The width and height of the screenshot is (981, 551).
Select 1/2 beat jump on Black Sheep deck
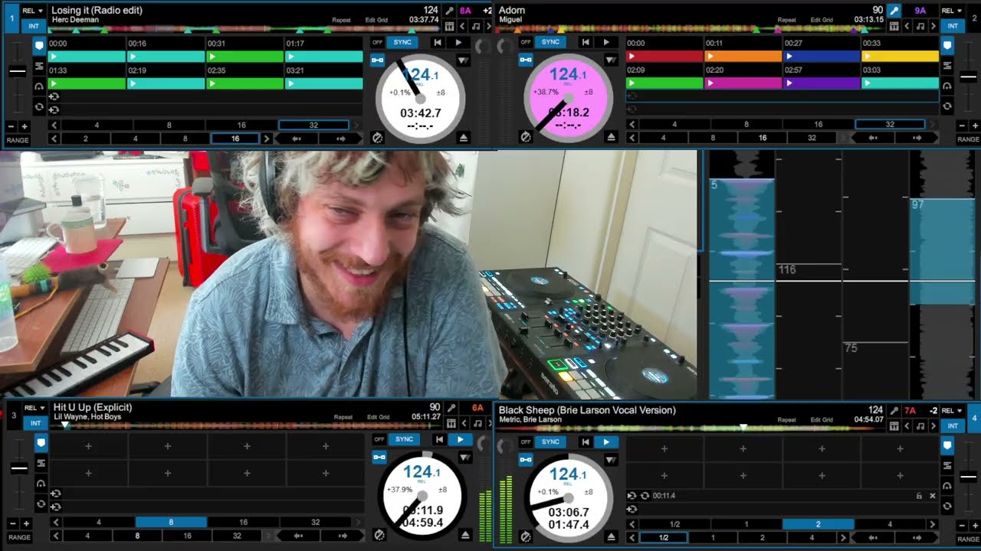[663, 538]
